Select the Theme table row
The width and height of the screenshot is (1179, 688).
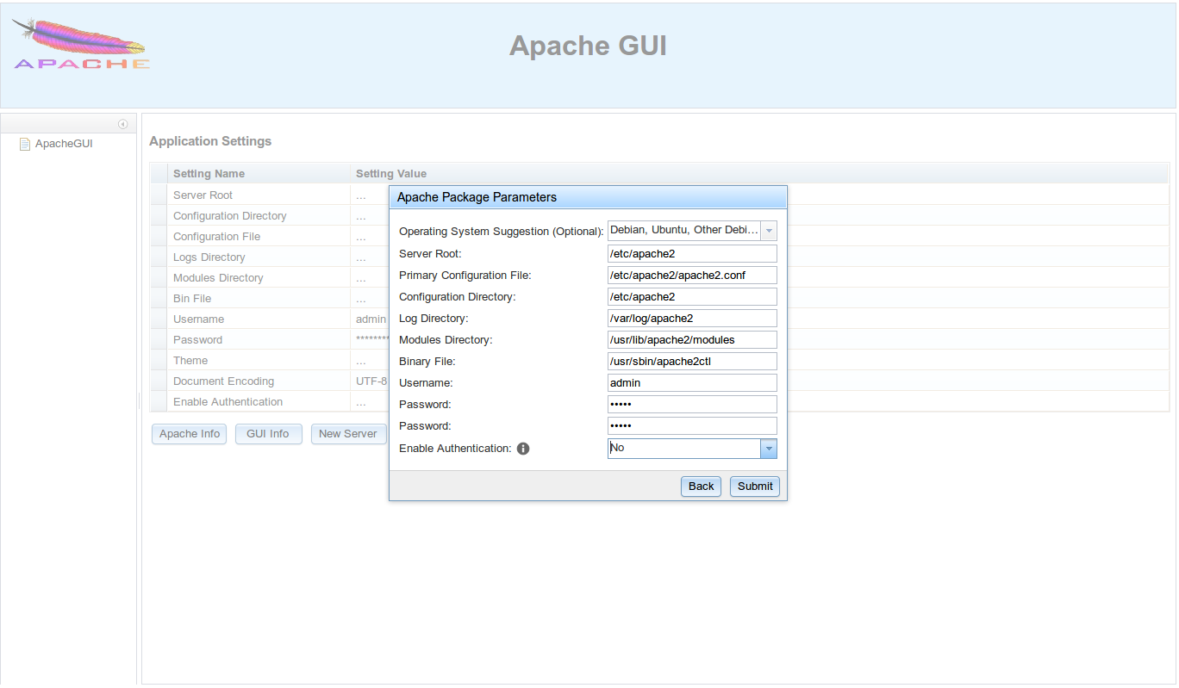pos(659,361)
